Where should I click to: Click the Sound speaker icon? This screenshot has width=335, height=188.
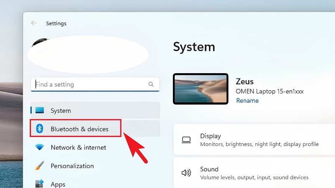click(186, 173)
